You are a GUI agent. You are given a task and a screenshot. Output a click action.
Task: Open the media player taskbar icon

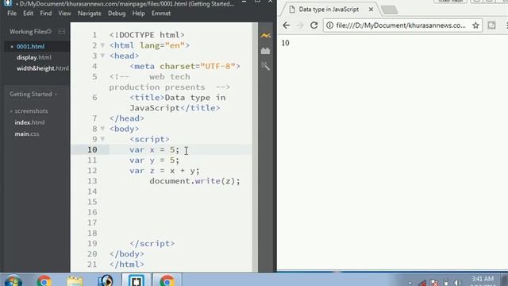click(x=106, y=280)
